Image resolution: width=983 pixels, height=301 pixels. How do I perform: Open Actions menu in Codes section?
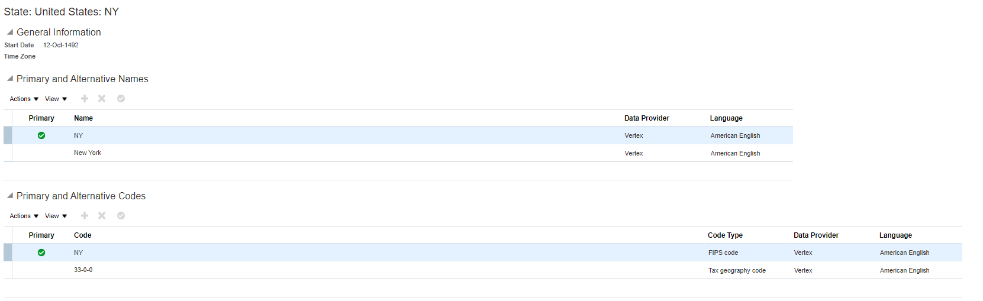(24, 216)
